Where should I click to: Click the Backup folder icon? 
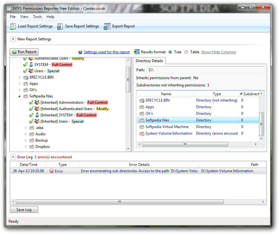point(32,140)
